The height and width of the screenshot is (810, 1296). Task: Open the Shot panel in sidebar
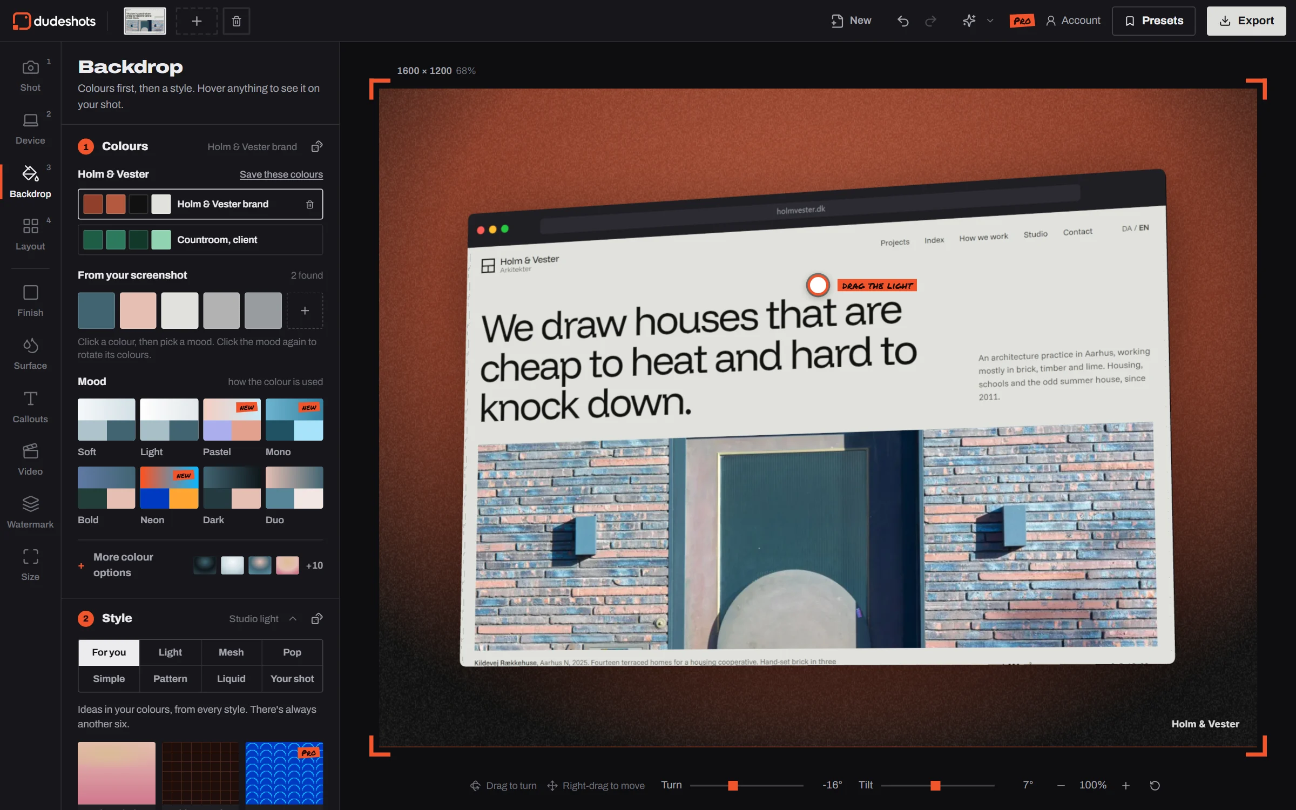[x=30, y=76]
